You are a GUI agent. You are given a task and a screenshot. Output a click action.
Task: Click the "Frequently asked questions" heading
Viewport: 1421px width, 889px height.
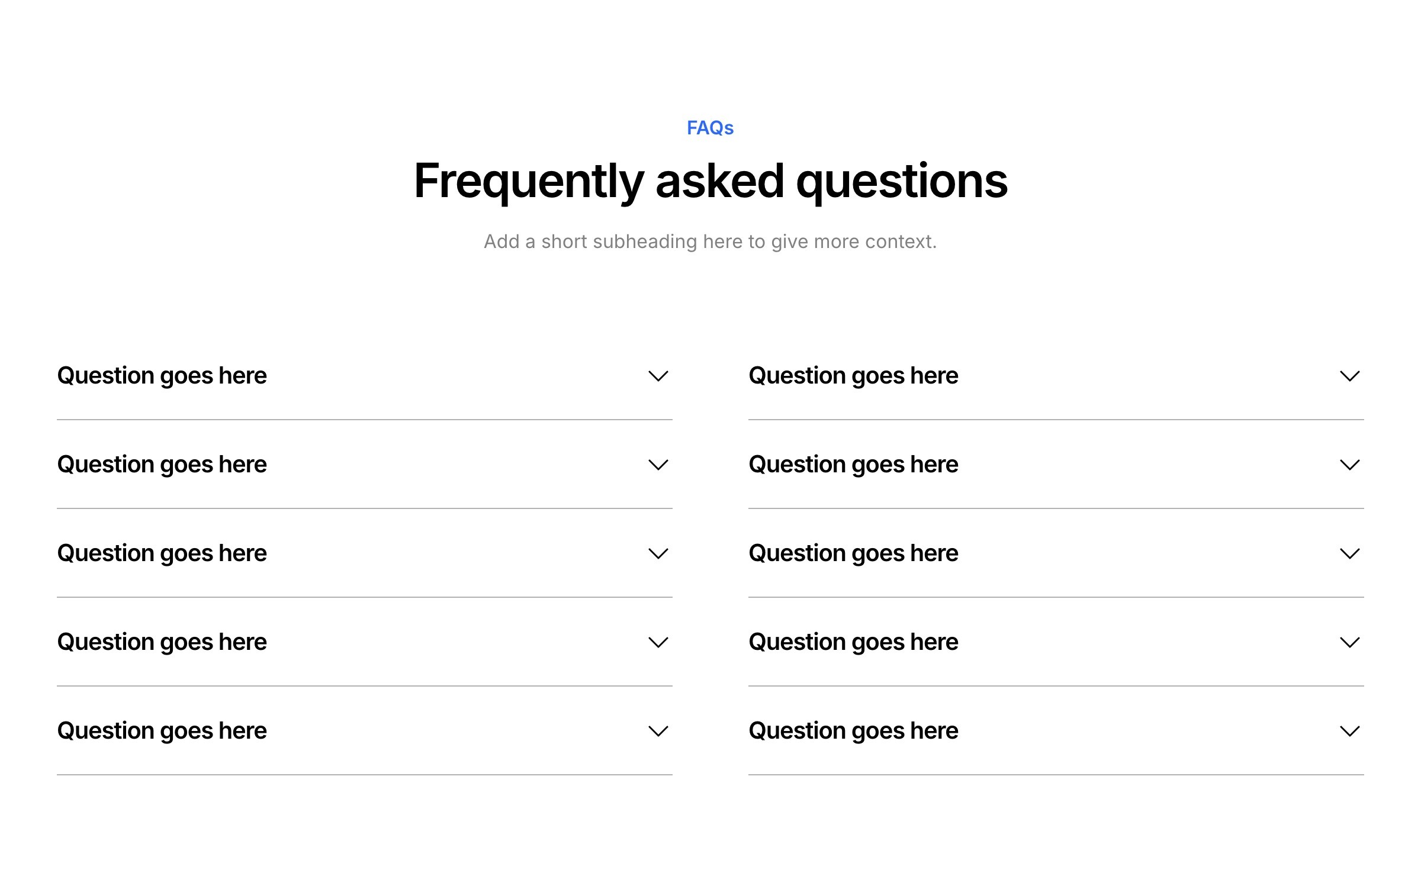coord(710,181)
